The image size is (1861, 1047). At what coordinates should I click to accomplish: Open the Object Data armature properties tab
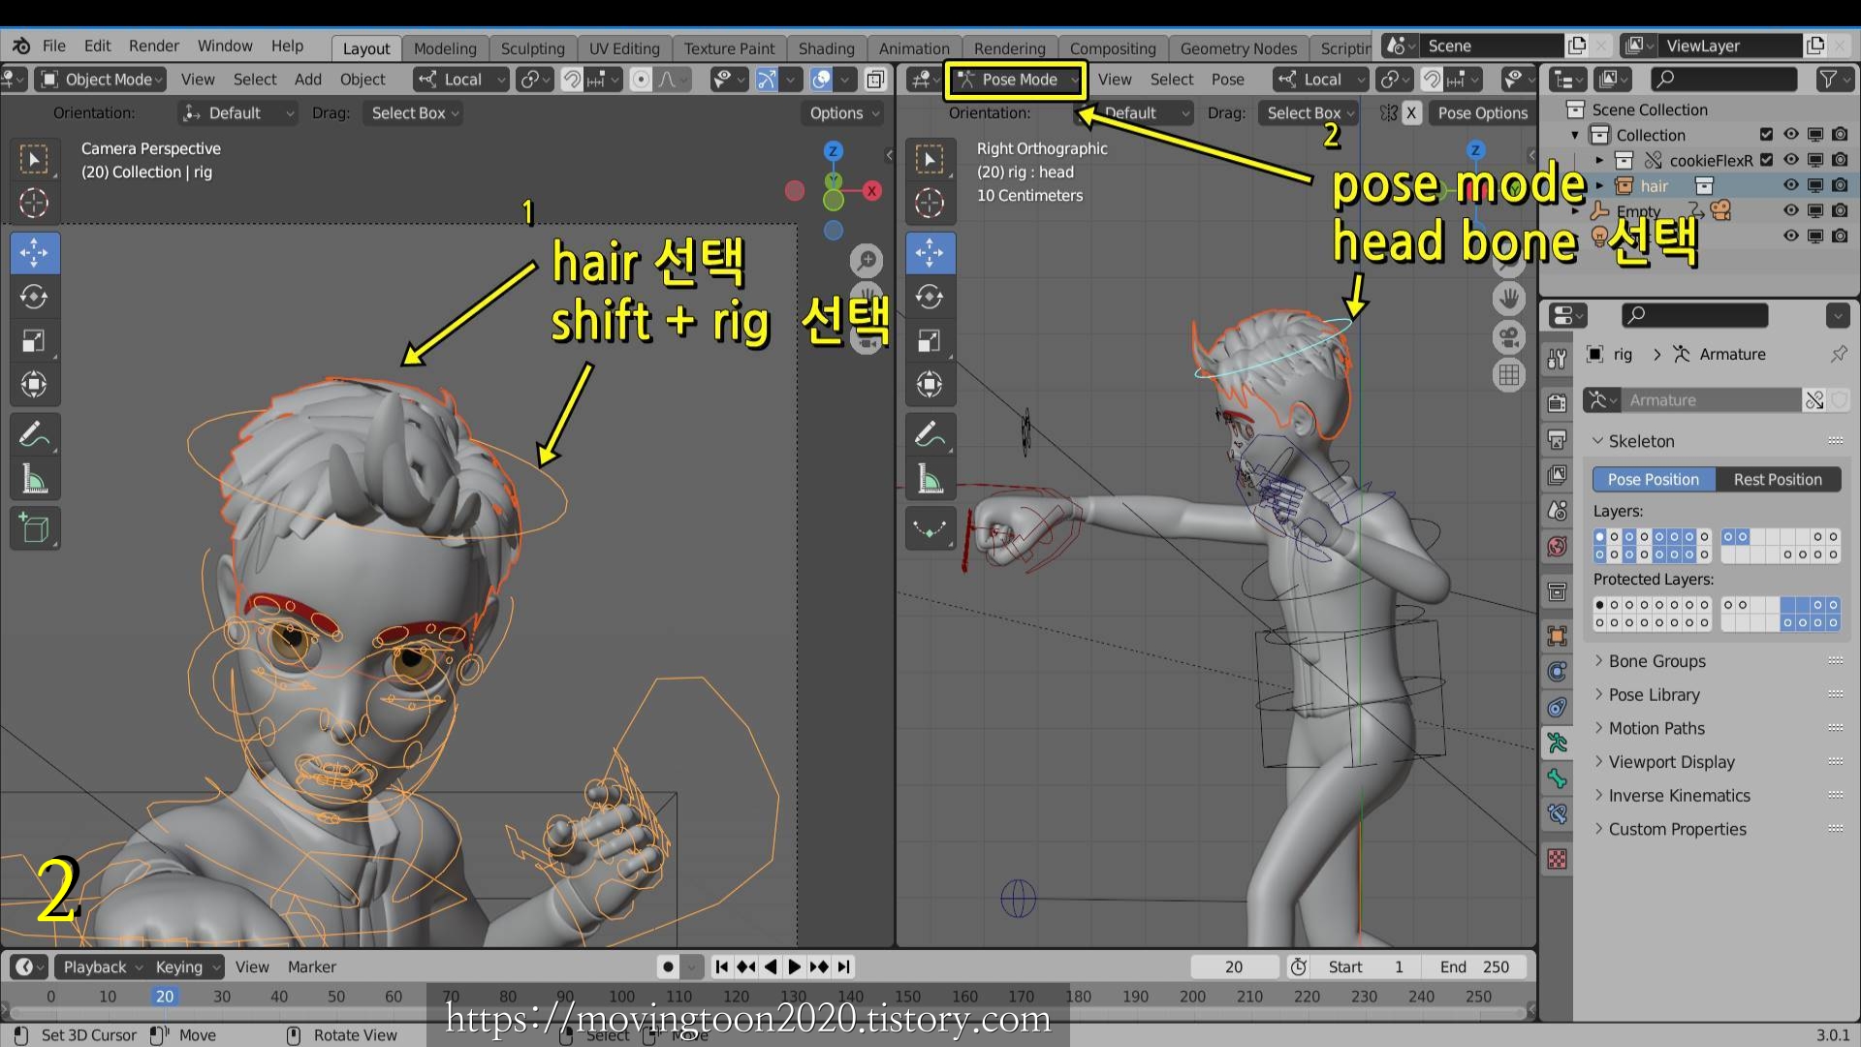click(x=1557, y=743)
